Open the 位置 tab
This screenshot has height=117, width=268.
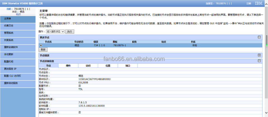[108, 66]
